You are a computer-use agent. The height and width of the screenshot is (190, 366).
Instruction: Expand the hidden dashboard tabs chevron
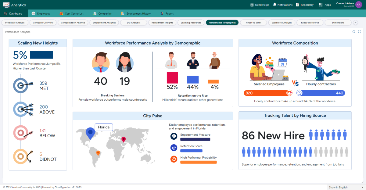tap(355, 22)
